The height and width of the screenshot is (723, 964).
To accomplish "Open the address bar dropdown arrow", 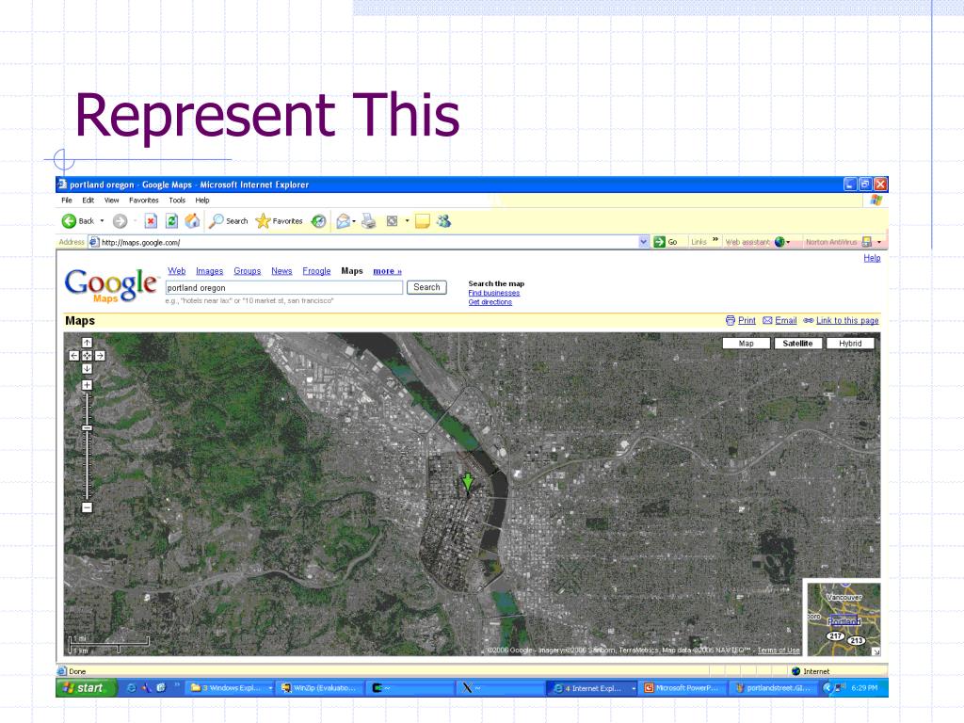I will pyautogui.click(x=644, y=242).
